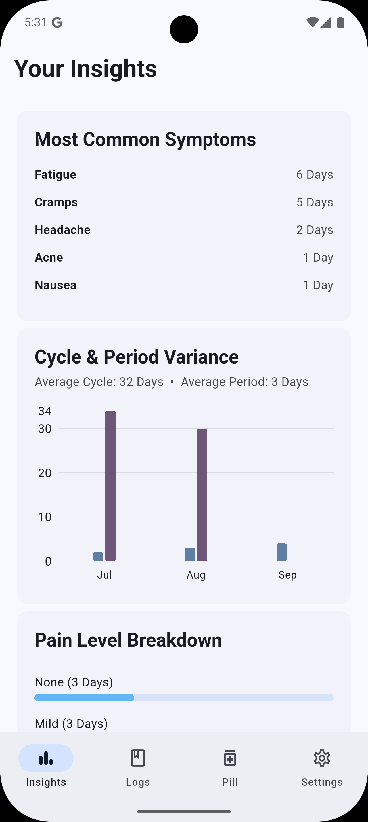Tap the cellular signal icon
The image size is (368, 822).
tap(326, 22)
